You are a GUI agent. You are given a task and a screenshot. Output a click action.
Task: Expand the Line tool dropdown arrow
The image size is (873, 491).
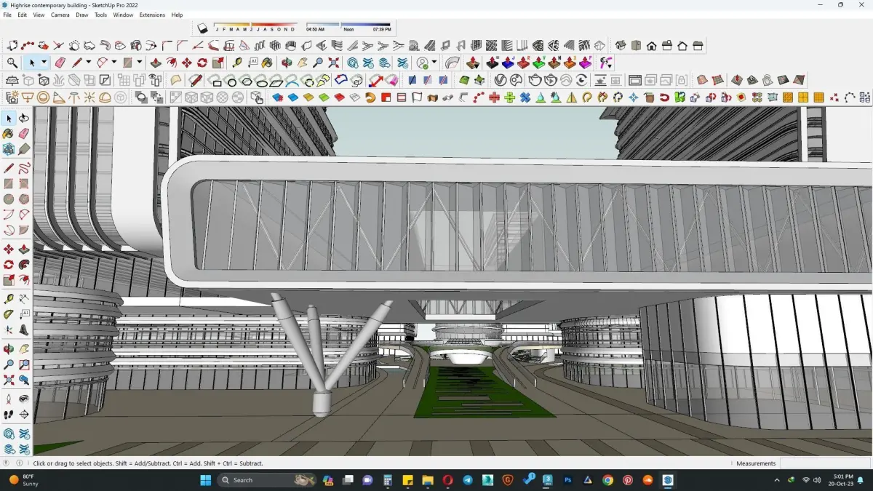point(89,63)
